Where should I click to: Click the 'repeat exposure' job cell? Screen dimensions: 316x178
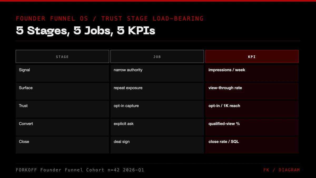click(157, 91)
